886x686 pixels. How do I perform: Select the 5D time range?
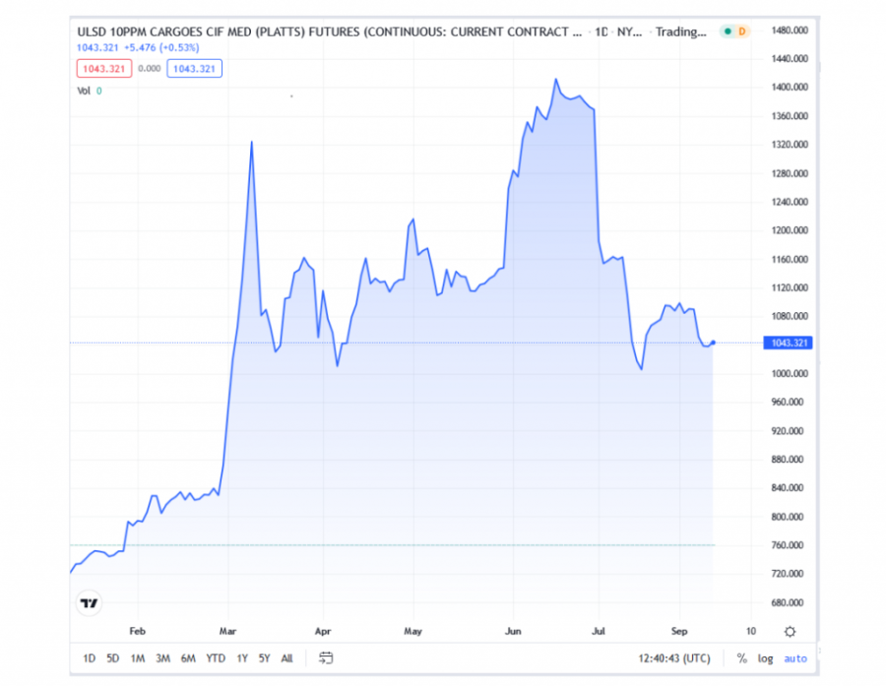(x=113, y=658)
